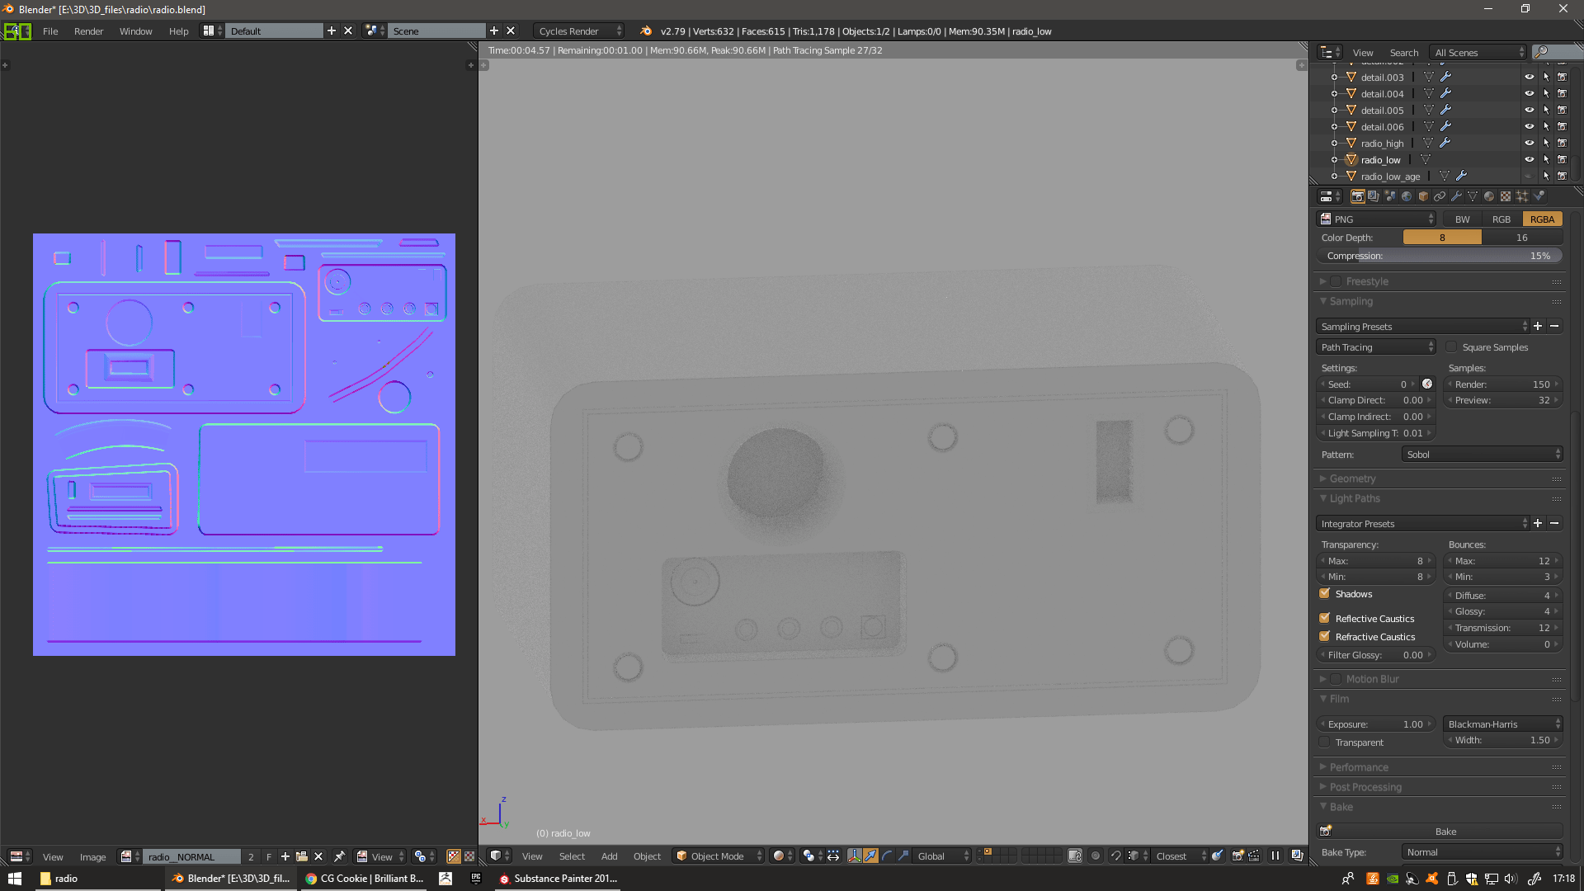The width and height of the screenshot is (1584, 891).
Task: Create a new image with the plus button
Action: [x=285, y=856]
